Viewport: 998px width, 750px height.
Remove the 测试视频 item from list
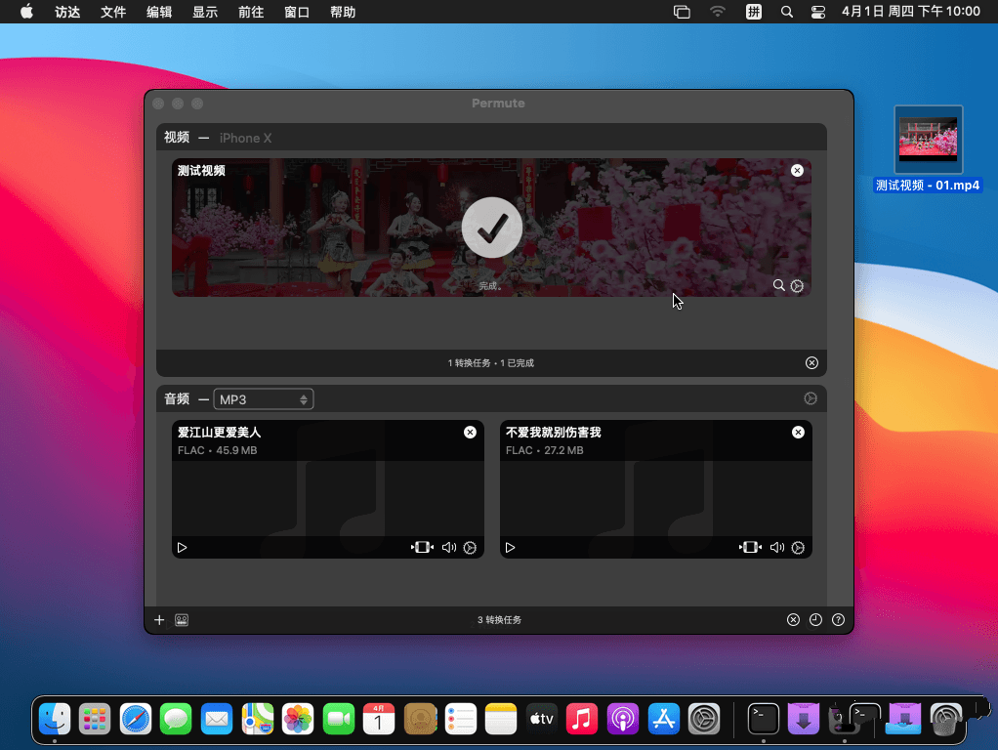click(x=797, y=171)
